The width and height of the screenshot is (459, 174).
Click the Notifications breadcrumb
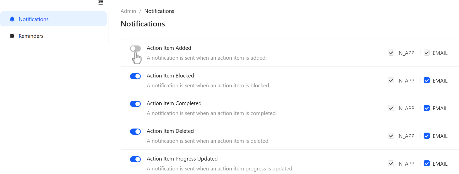(159, 11)
